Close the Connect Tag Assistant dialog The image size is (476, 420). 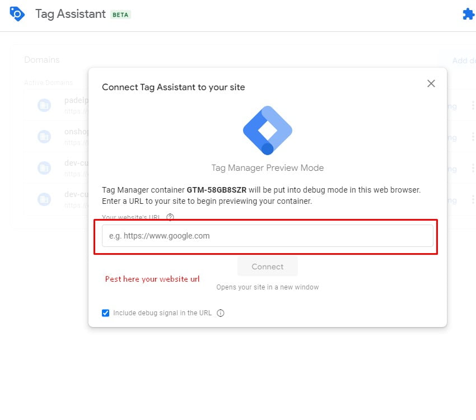[431, 83]
